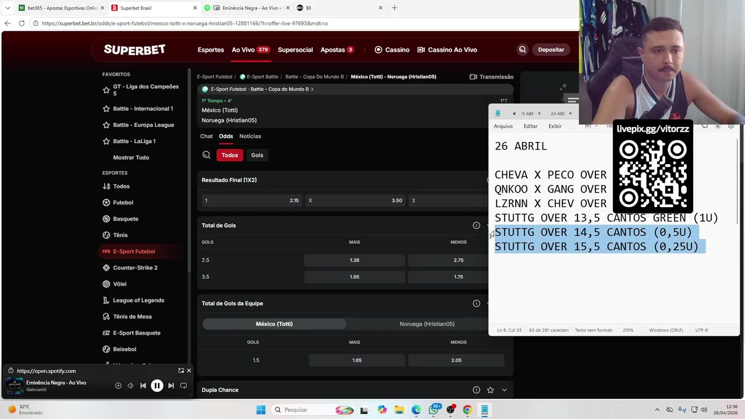Image resolution: width=745 pixels, height=419 pixels.
Task: Open H1 heading dropdown in Notepad
Action: click(591, 126)
